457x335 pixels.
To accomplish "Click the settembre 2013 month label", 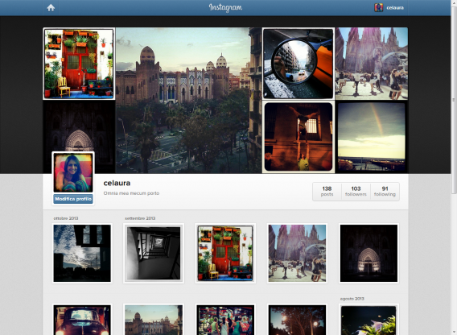I will point(140,218).
